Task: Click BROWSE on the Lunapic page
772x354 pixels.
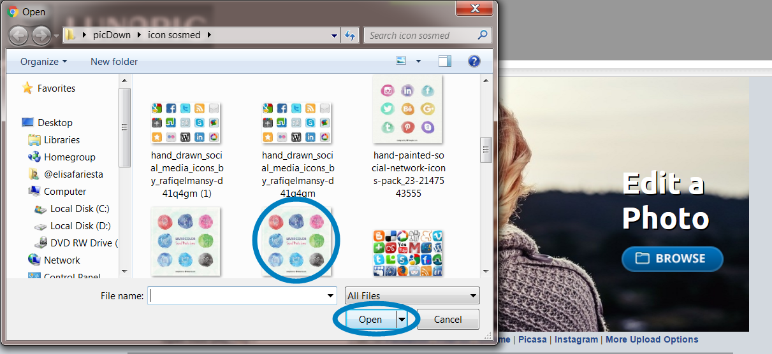Action: click(673, 258)
